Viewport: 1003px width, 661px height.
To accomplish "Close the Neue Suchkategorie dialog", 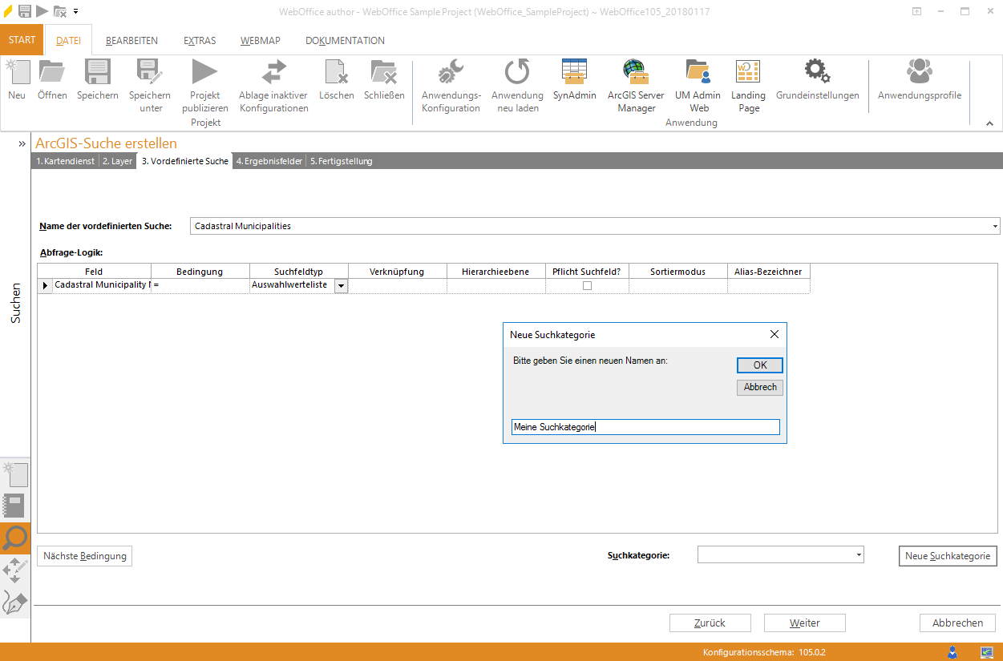I will [774, 334].
